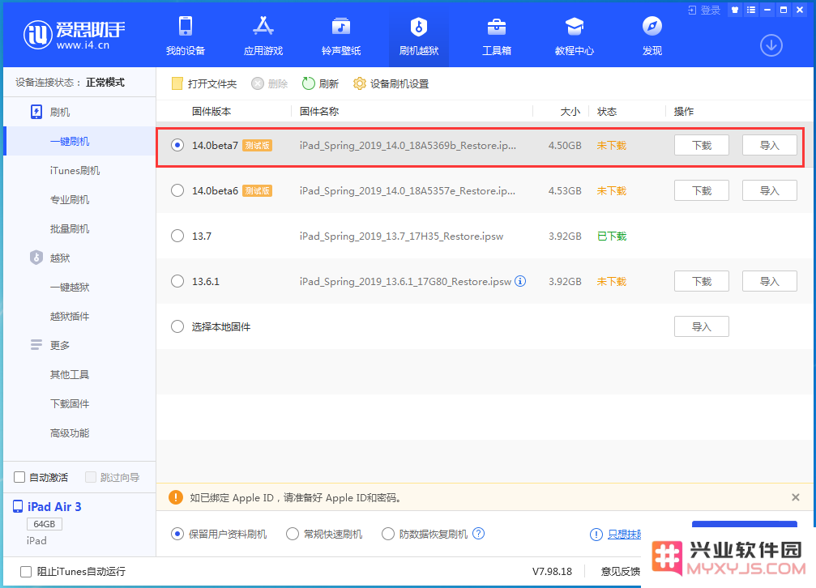Select the 刷机越狱 tab
This screenshot has height=588, width=816.
[419, 36]
